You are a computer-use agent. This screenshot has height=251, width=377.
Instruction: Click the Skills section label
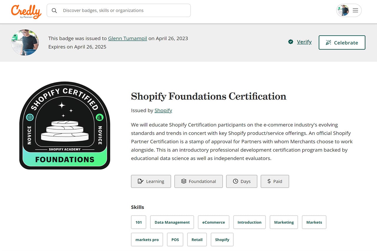click(x=138, y=207)
